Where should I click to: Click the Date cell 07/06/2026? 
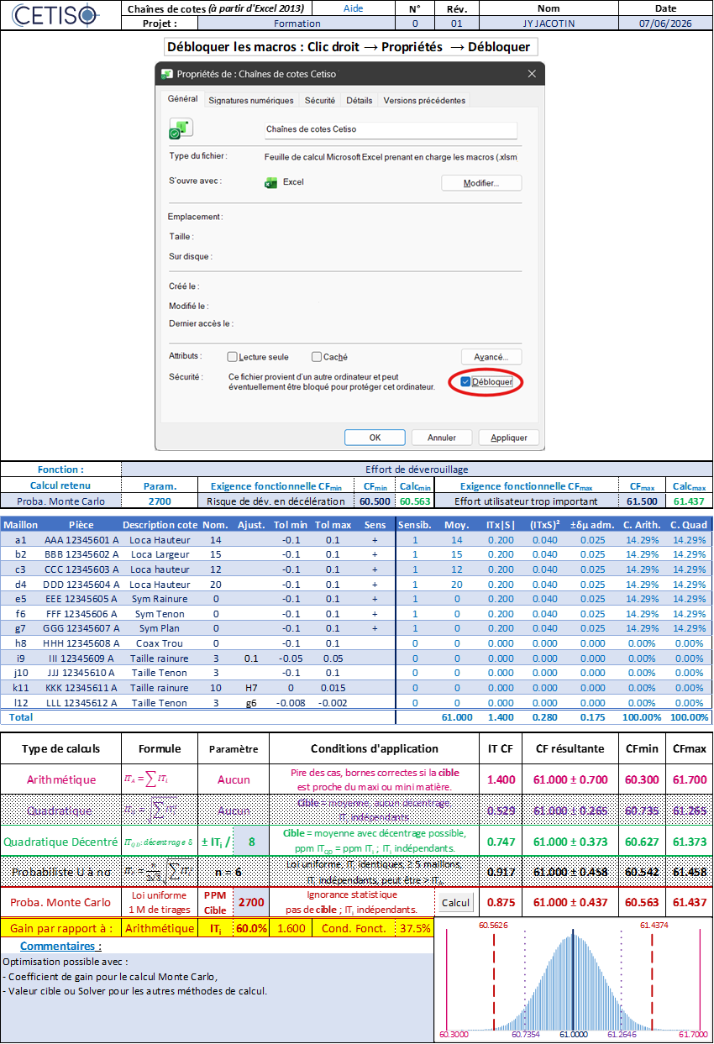pyautogui.click(x=665, y=24)
